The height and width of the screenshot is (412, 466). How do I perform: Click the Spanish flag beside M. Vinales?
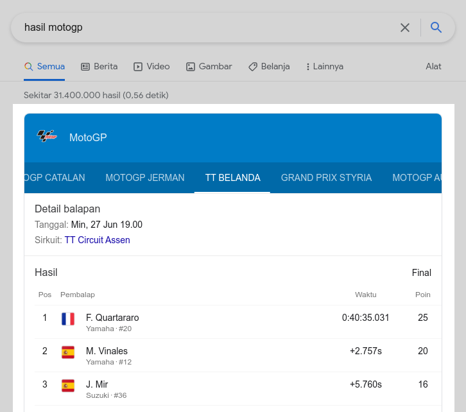pos(68,352)
